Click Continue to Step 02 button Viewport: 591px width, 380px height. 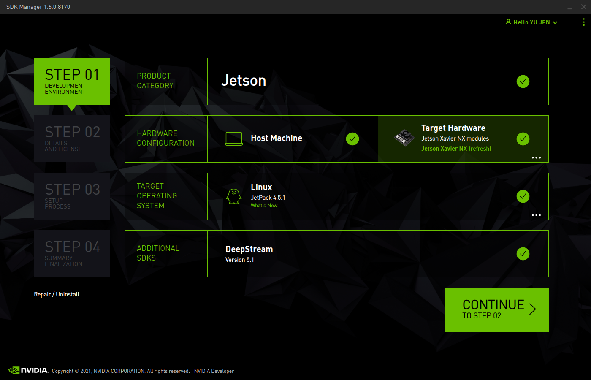tap(497, 309)
